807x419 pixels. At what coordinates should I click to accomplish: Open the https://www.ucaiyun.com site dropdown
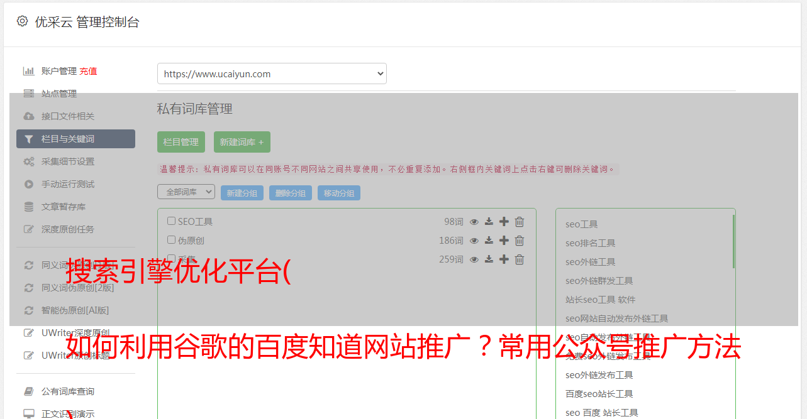pos(272,73)
